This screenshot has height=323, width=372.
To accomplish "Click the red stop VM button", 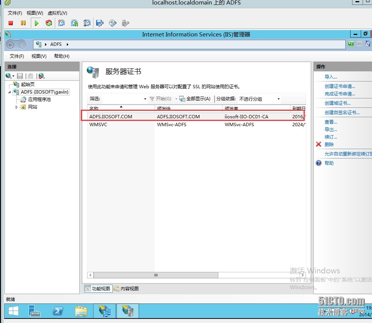I will (11, 23).
